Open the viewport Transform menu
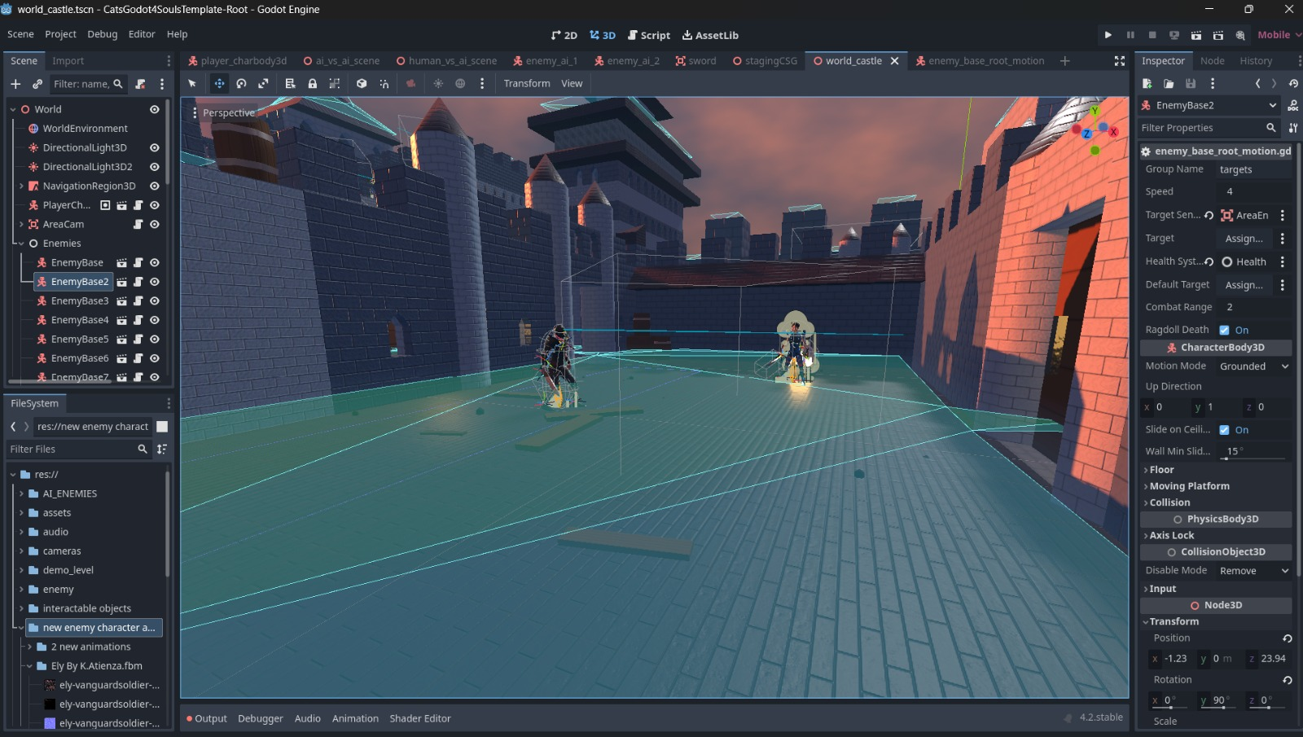Image resolution: width=1303 pixels, height=737 pixels. coord(527,83)
